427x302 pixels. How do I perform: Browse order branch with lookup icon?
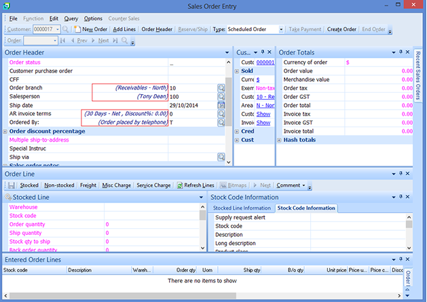221,88
